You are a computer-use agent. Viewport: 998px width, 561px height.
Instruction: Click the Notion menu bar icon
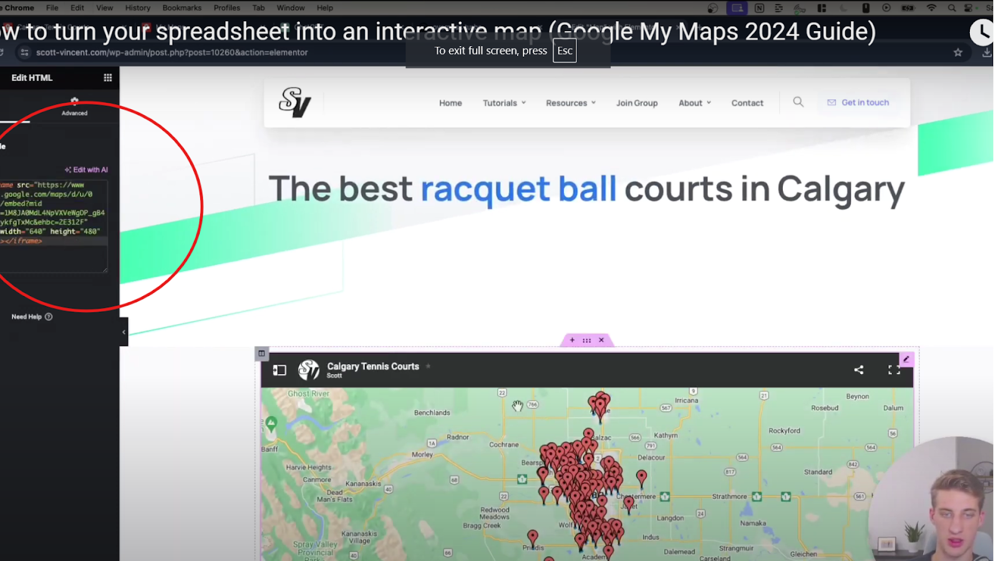pos(759,7)
